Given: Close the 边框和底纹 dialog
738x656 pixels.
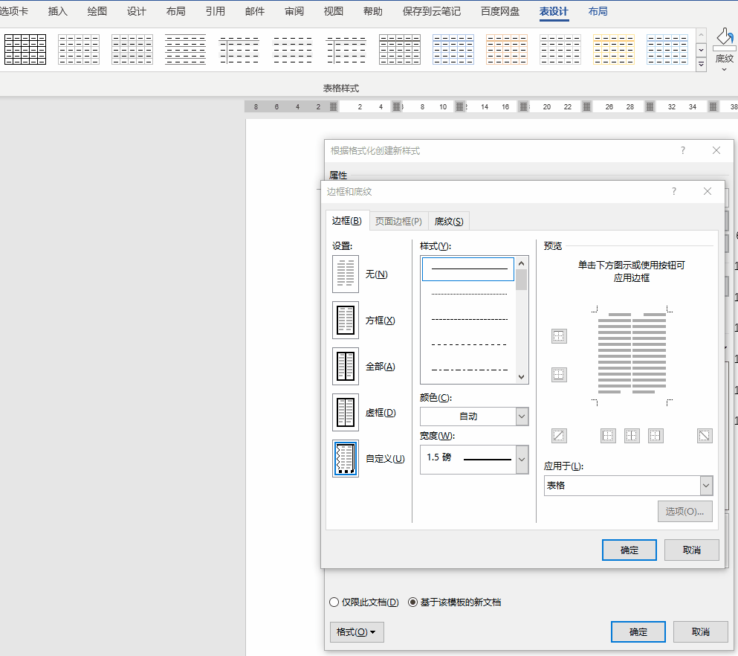Looking at the screenshot, I should [708, 191].
